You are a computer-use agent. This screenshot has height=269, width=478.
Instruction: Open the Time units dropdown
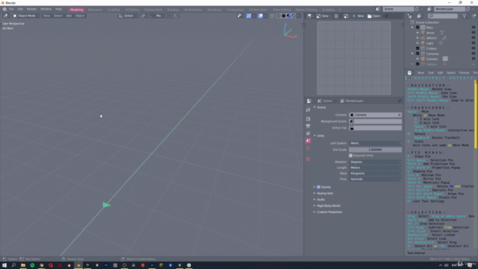[x=375, y=179]
